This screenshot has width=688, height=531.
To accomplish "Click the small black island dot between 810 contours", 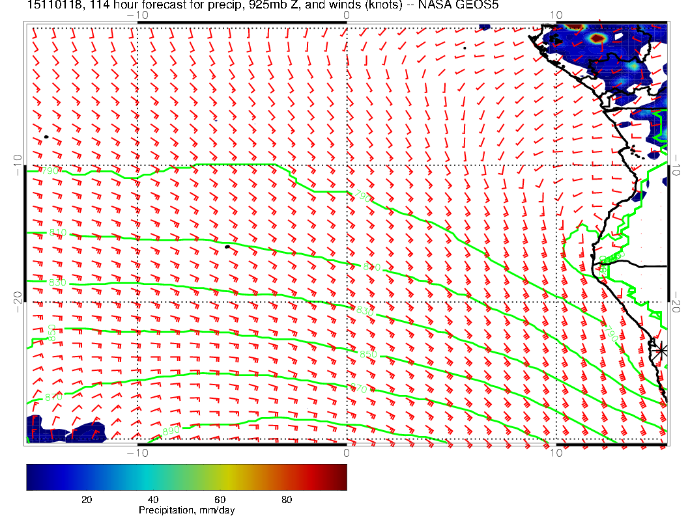I will (x=227, y=247).
